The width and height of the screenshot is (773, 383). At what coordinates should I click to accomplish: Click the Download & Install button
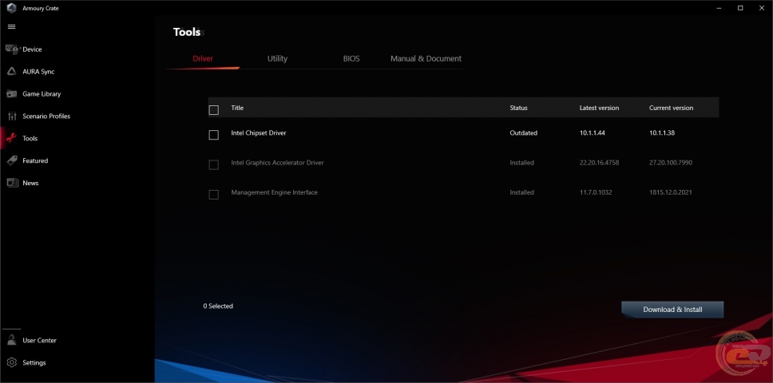point(672,310)
